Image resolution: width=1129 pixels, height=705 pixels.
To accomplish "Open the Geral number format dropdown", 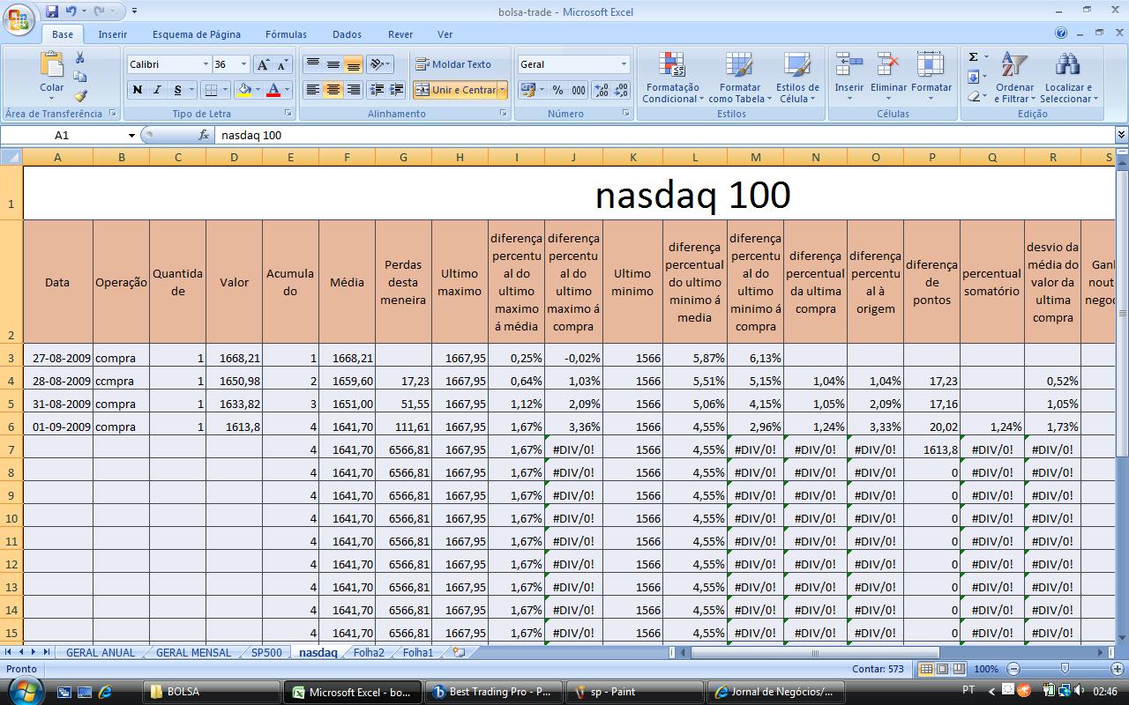I will (624, 64).
